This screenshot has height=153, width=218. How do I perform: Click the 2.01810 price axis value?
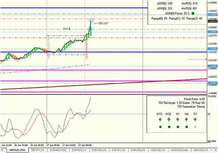pyautogui.click(x=213, y=52)
